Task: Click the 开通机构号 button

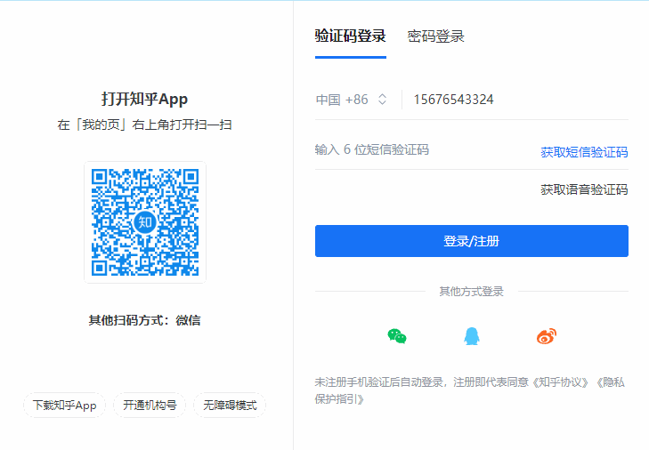Action: pyautogui.click(x=150, y=406)
